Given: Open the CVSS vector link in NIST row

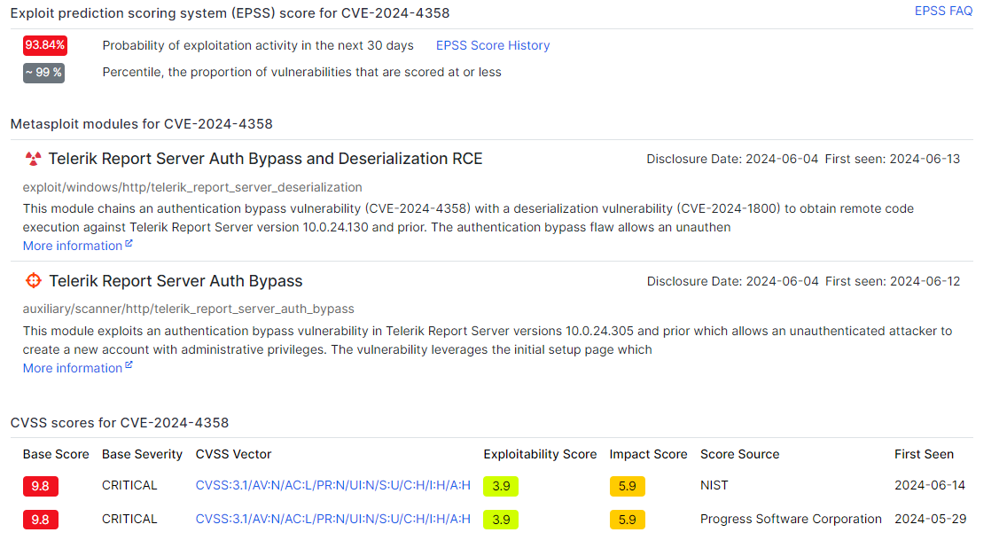Looking at the screenshot, I should pos(332,485).
